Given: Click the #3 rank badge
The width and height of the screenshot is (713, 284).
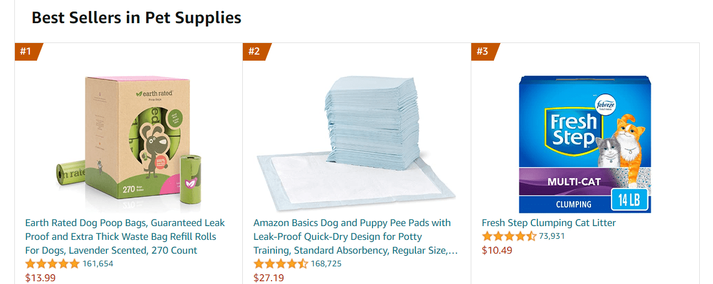Looking at the screenshot, I should pos(483,52).
